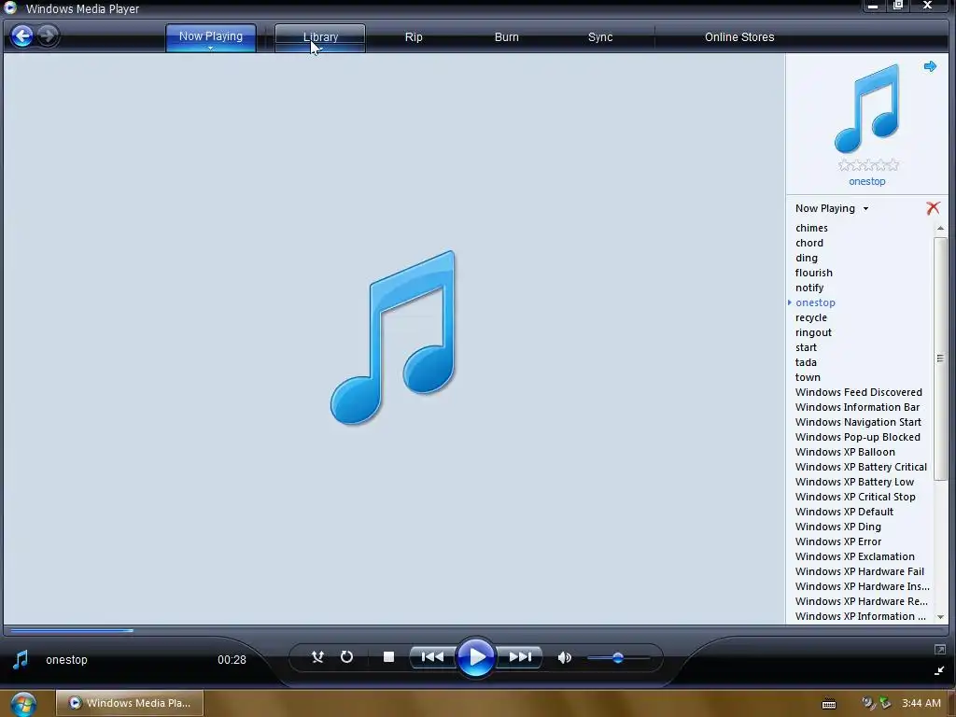This screenshot has height=717, width=956.
Task: Select chimes in the playlist
Action: click(x=811, y=228)
